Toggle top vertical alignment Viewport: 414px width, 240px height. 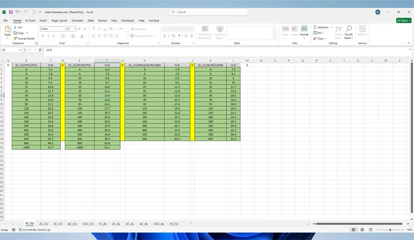click(x=94, y=29)
